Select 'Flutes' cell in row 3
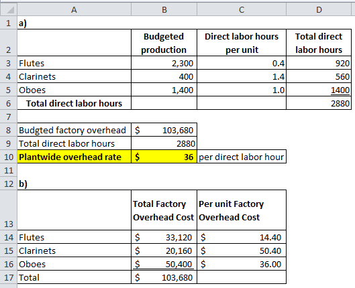 coord(74,63)
